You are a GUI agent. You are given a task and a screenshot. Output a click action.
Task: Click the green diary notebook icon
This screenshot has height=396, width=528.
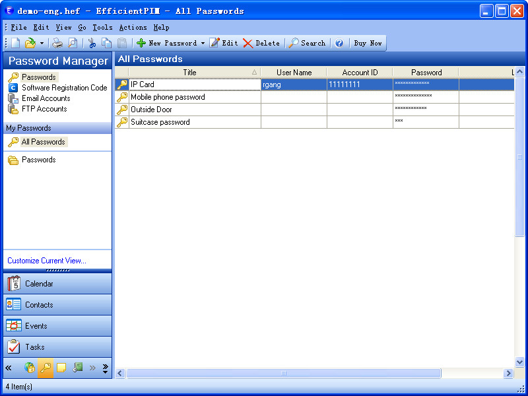78,368
